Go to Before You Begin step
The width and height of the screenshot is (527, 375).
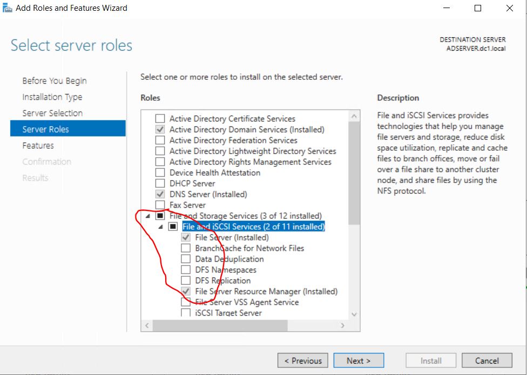(55, 81)
